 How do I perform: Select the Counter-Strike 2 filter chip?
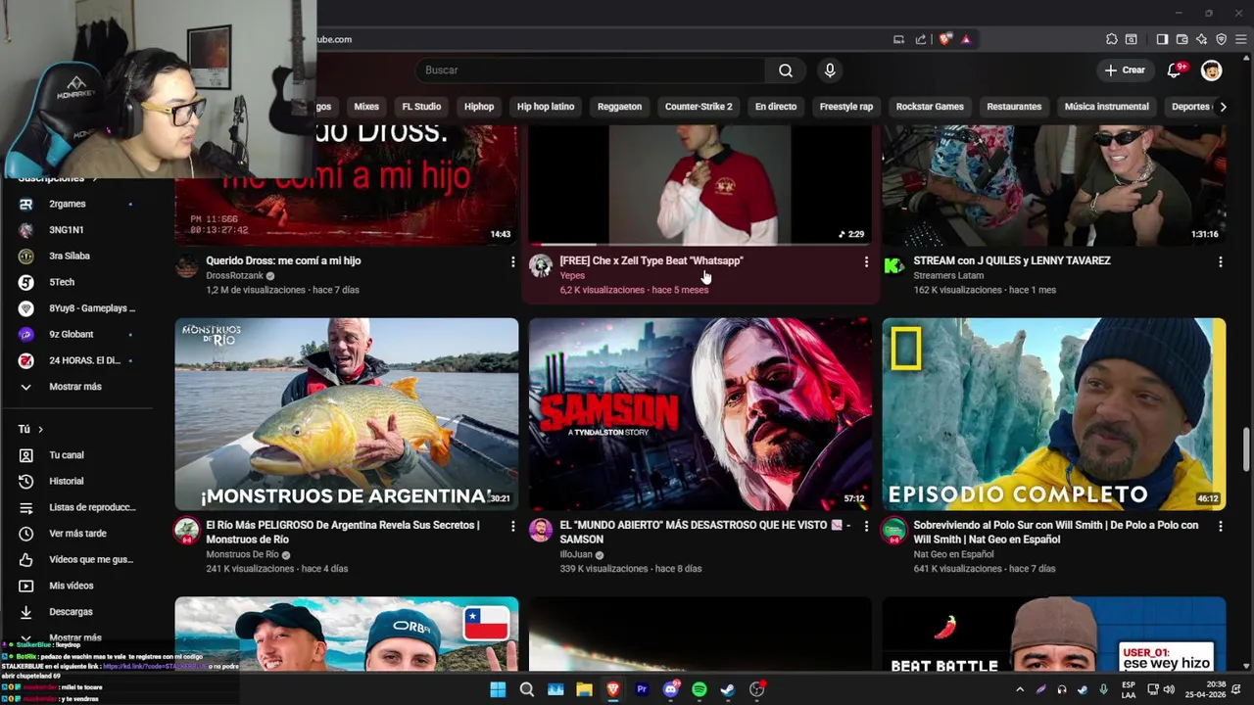699,107
